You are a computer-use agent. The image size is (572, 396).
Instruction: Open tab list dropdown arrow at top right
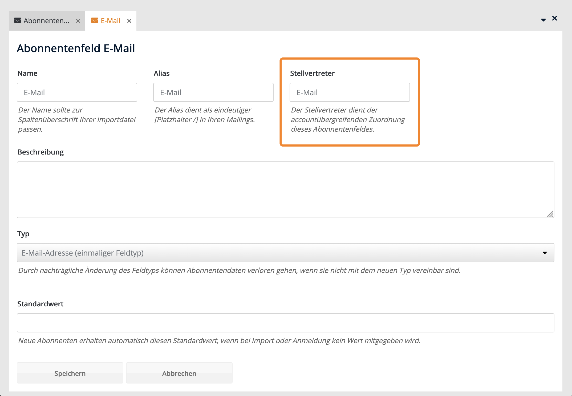543,20
